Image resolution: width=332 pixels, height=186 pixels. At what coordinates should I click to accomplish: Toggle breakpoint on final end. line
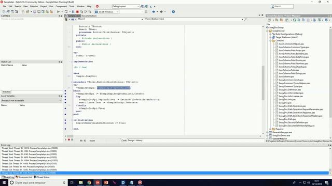coord(65,129)
